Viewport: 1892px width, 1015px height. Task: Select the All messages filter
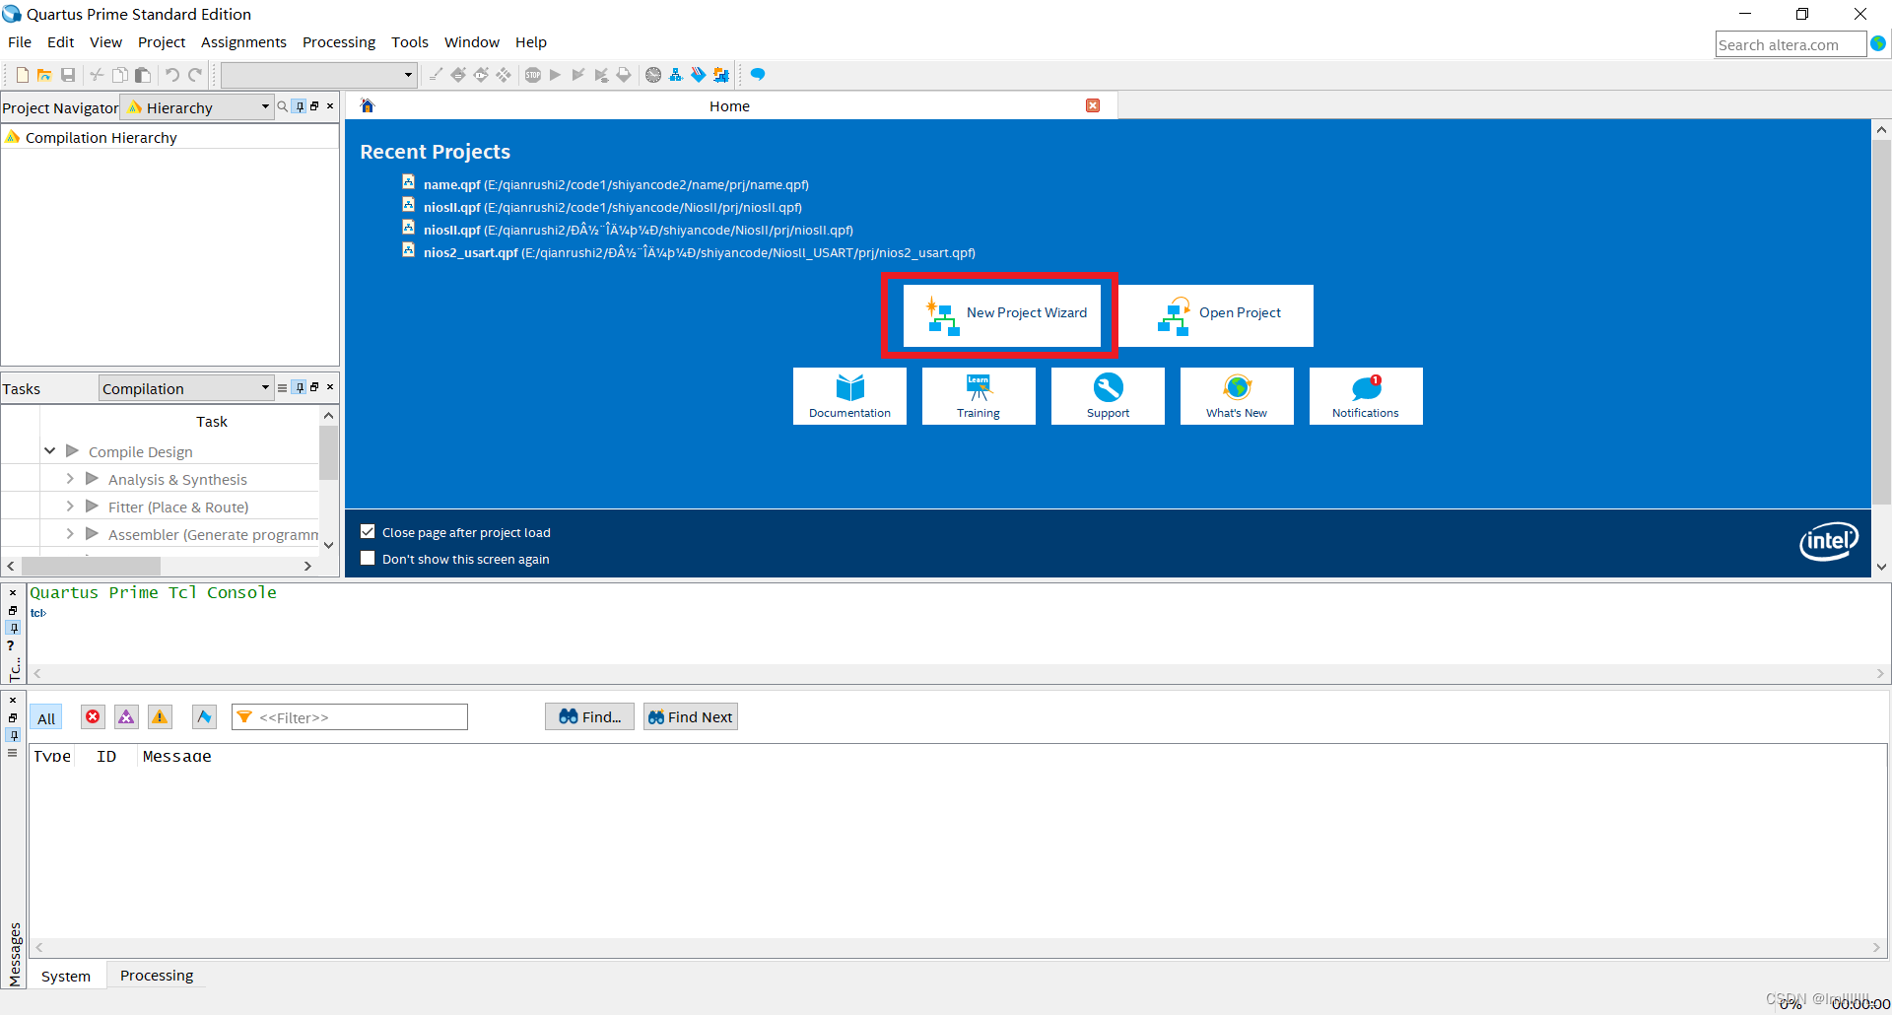click(x=46, y=718)
